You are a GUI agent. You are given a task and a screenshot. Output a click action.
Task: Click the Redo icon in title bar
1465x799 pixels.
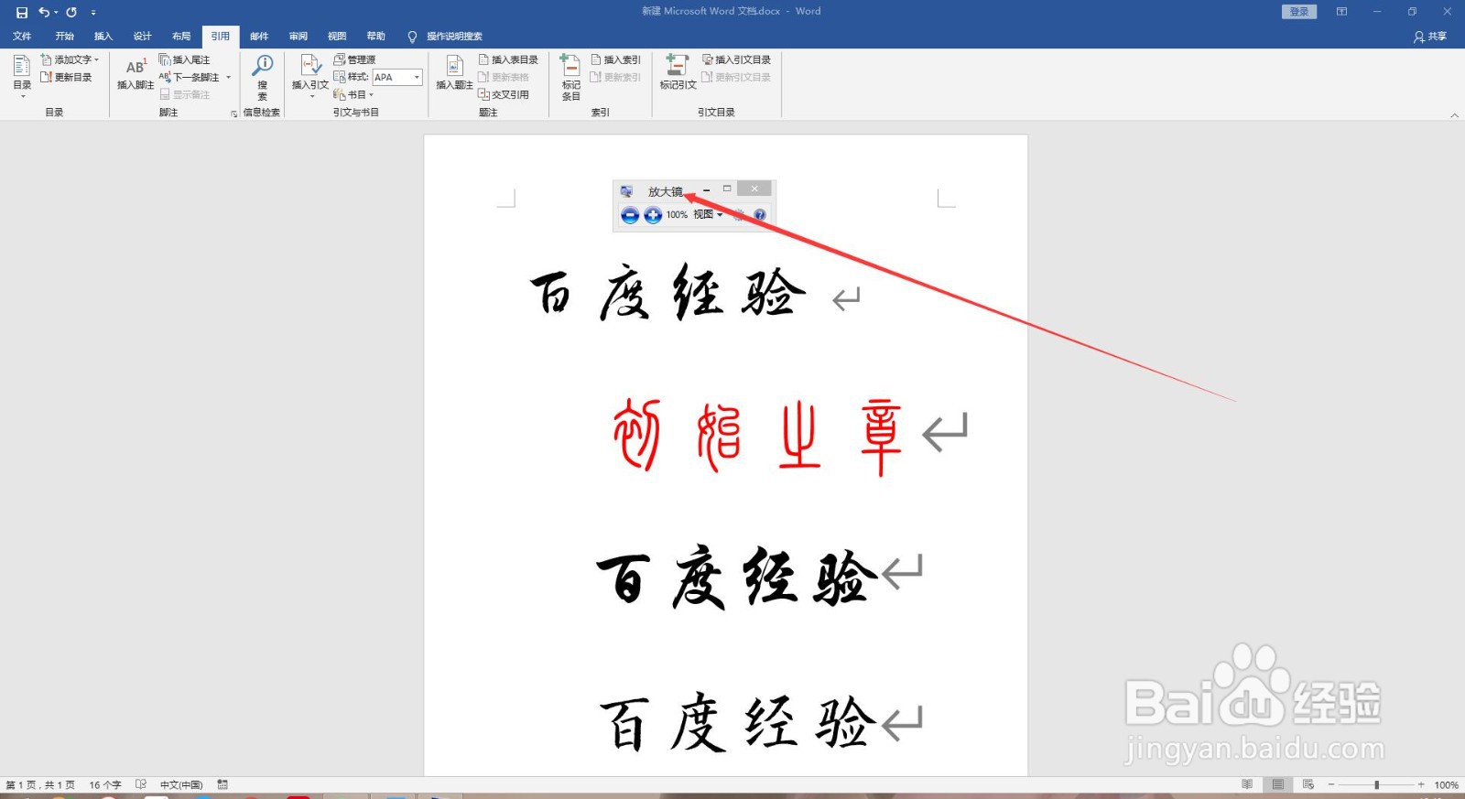71,12
